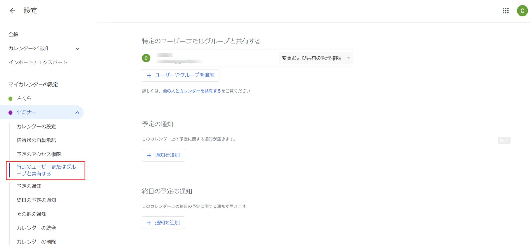
Task: Navigate to カレンダーの削除 section
Action: 36,242
